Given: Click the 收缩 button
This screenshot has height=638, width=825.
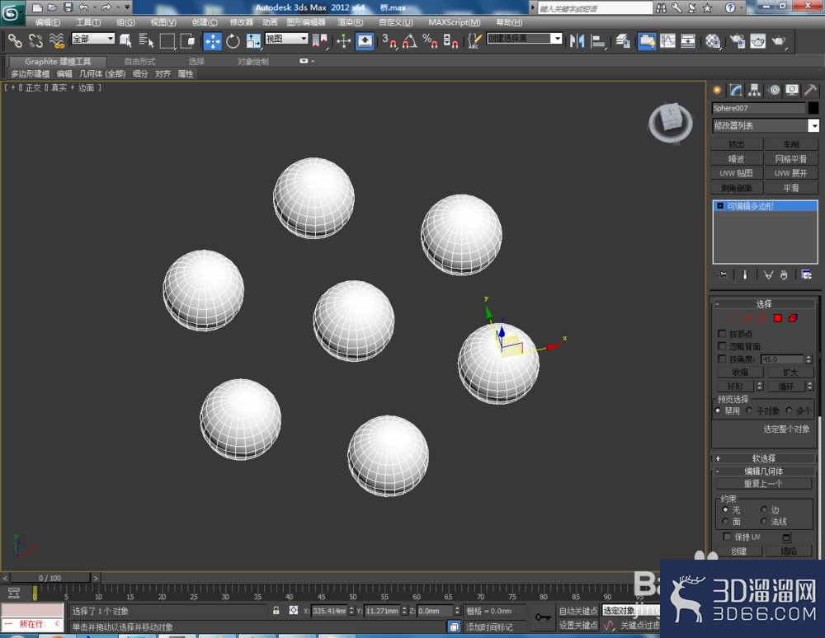Looking at the screenshot, I should click(x=740, y=372).
